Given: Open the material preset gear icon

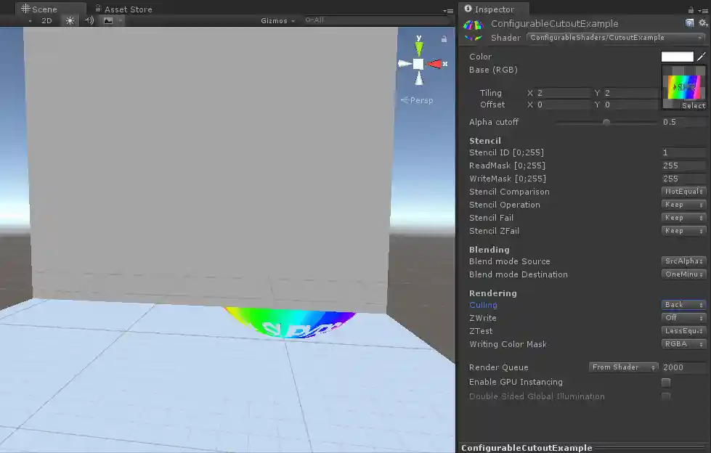Looking at the screenshot, I should (x=701, y=23).
